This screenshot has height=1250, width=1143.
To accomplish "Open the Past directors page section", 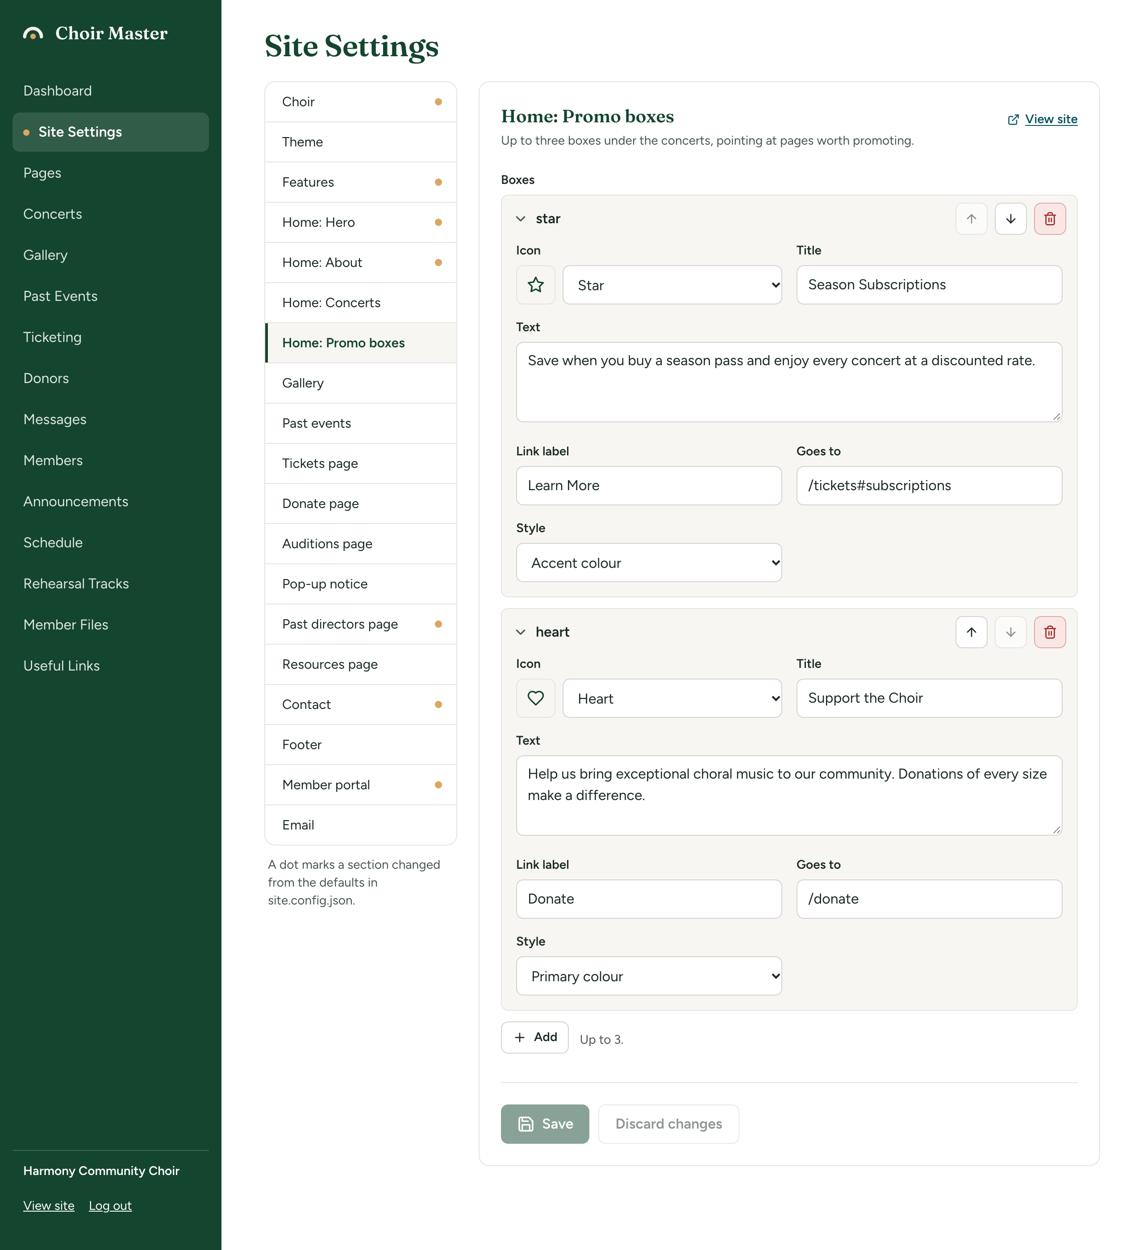I will click(360, 625).
